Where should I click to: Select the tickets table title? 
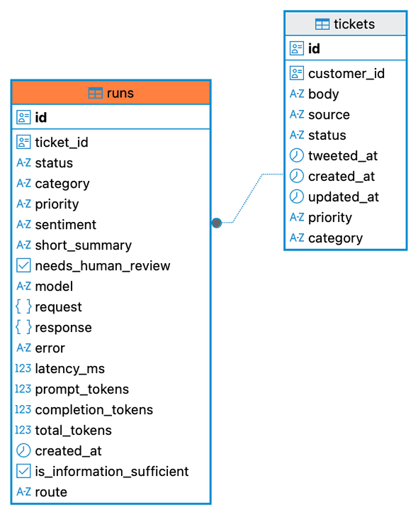[354, 24]
